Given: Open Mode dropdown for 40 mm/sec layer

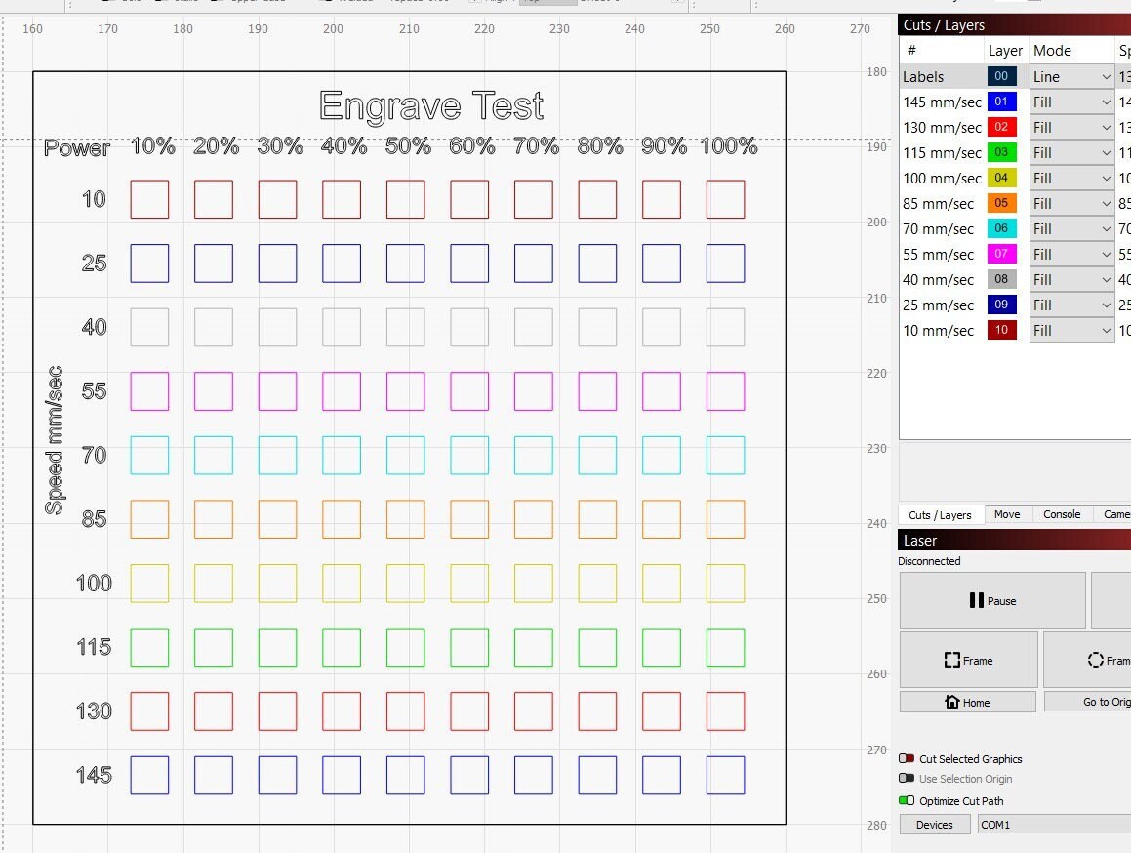Looking at the screenshot, I should click(1071, 279).
